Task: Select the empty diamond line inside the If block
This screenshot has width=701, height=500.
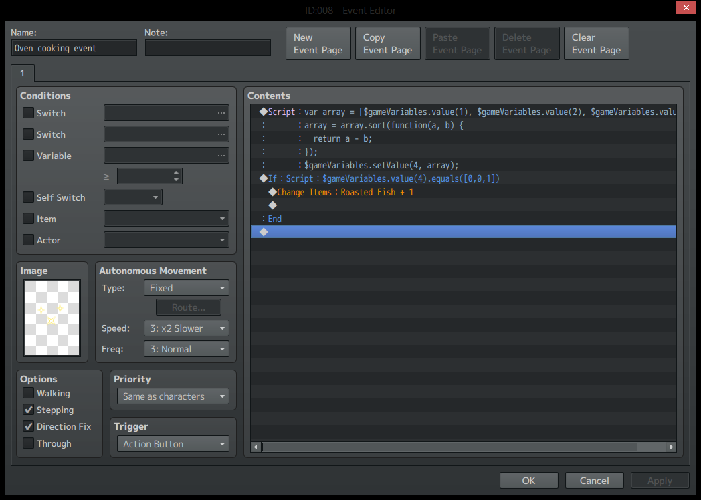Action: [463, 205]
